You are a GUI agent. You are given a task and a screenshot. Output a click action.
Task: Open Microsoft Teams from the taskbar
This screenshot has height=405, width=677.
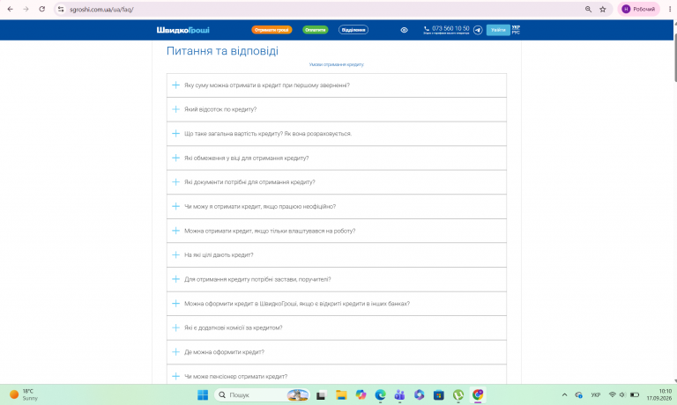(x=400, y=394)
